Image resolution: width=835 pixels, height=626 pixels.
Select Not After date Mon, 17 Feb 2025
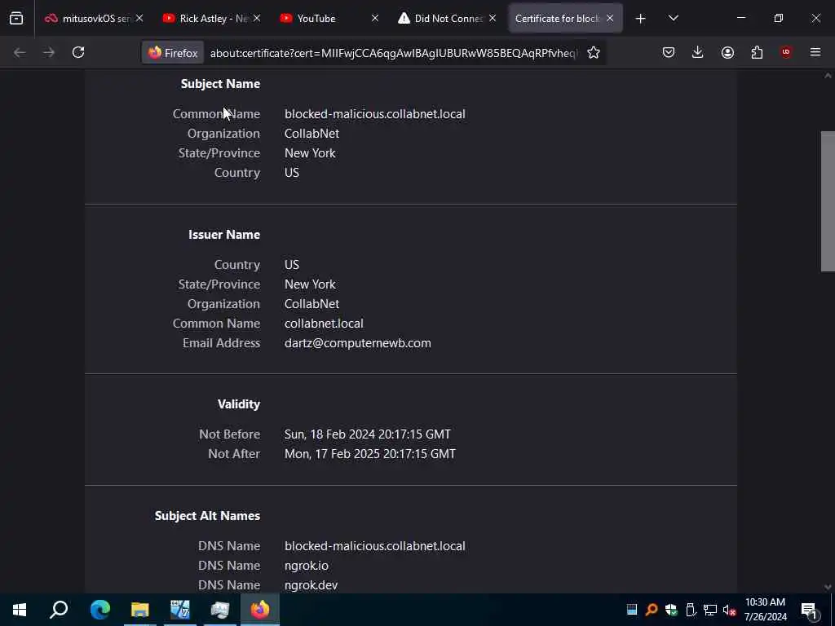[370, 454]
